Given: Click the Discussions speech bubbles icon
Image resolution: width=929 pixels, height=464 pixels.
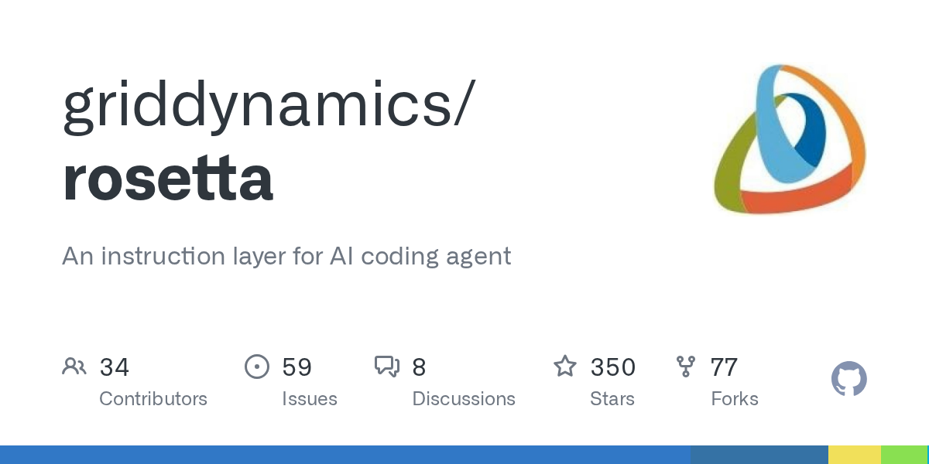Looking at the screenshot, I should pyautogui.click(x=387, y=367).
